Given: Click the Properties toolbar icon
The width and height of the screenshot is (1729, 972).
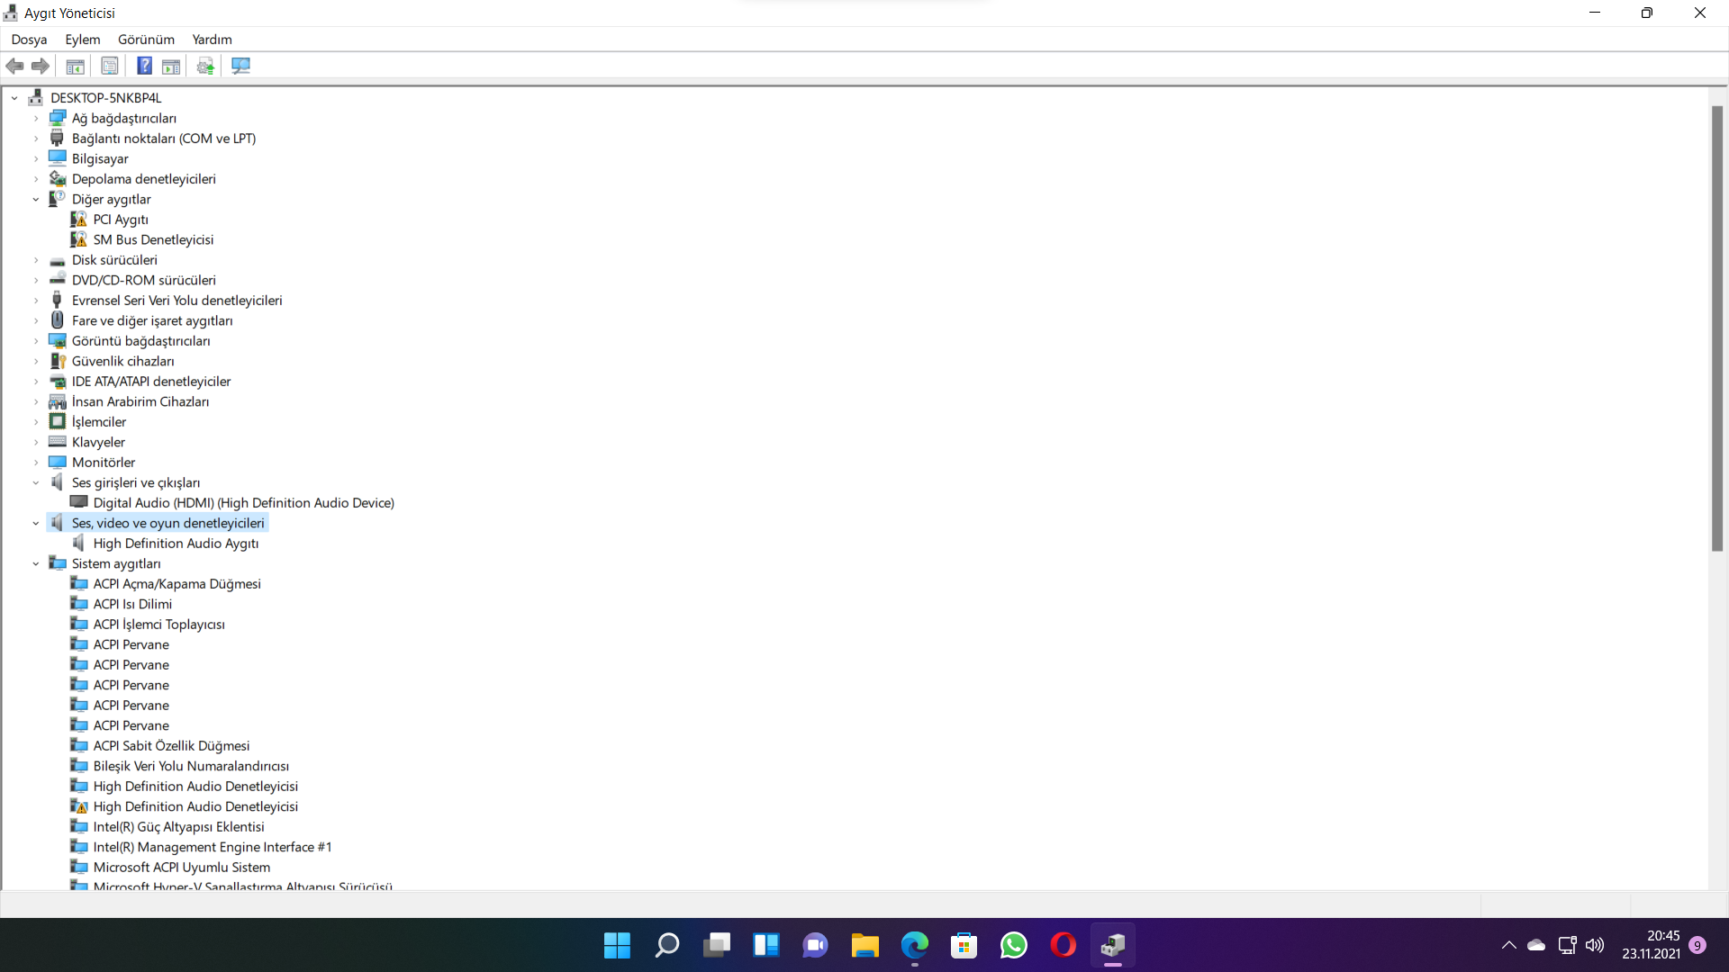Looking at the screenshot, I should pos(110,66).
